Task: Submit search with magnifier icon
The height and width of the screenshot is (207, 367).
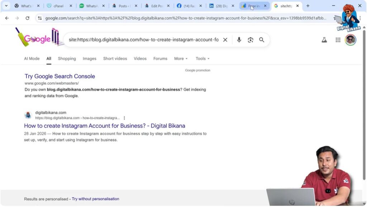Action: 262,40
